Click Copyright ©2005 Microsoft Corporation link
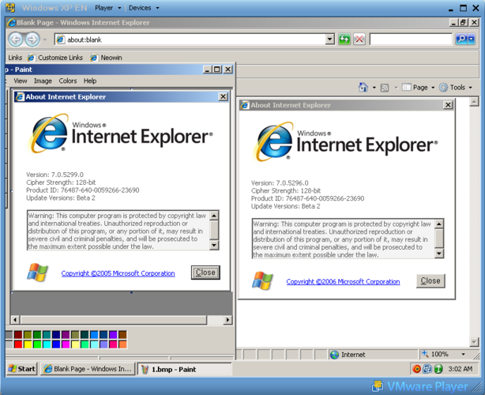Viewport: 485px width, 395px height. [x=118, y=273]
